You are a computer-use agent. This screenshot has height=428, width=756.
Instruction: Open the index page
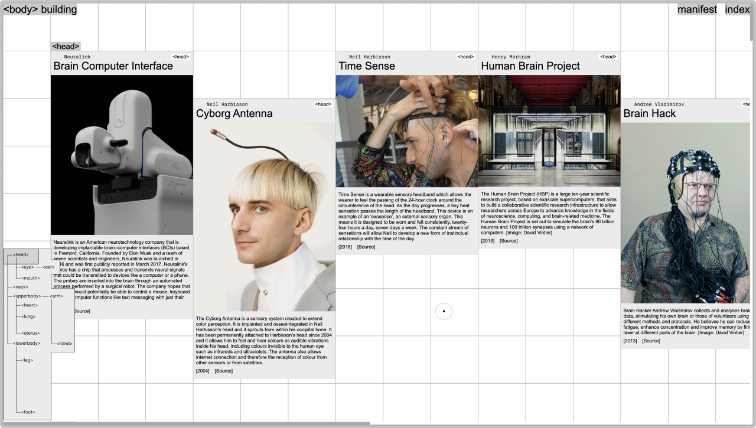click(737, 9)
